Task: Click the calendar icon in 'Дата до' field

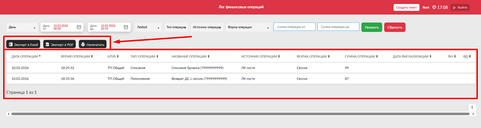Action: pos(126,27)
